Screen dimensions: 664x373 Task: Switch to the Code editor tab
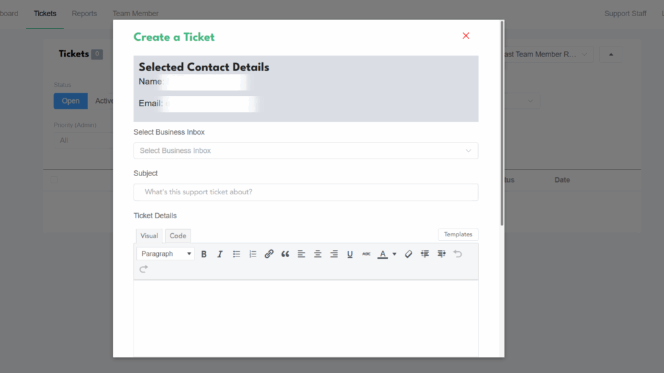point(178,236)
